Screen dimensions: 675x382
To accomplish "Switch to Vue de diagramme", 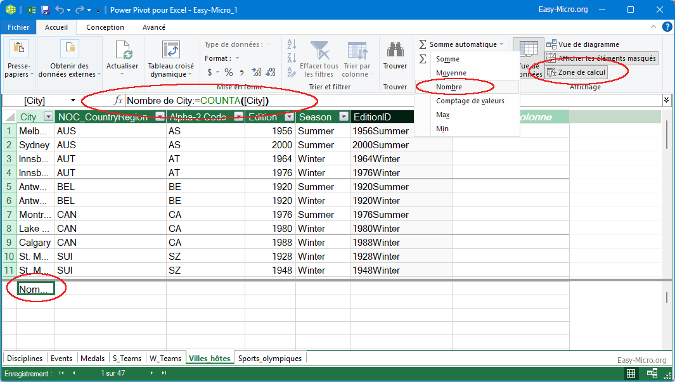I will click(582, 44).
